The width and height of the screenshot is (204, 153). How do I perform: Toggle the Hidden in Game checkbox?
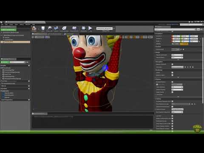click(x=173, y=75)
